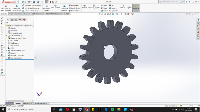Click the hide/show items eye icon

(x=121, y=14)
